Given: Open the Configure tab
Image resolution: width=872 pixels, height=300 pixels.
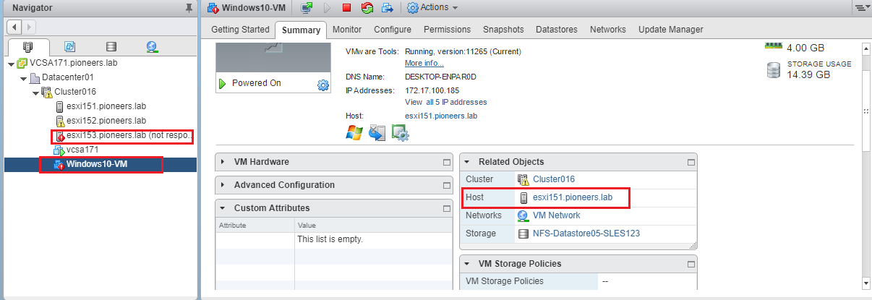Looking at the screenshot, I should click(x=393, y=30).
